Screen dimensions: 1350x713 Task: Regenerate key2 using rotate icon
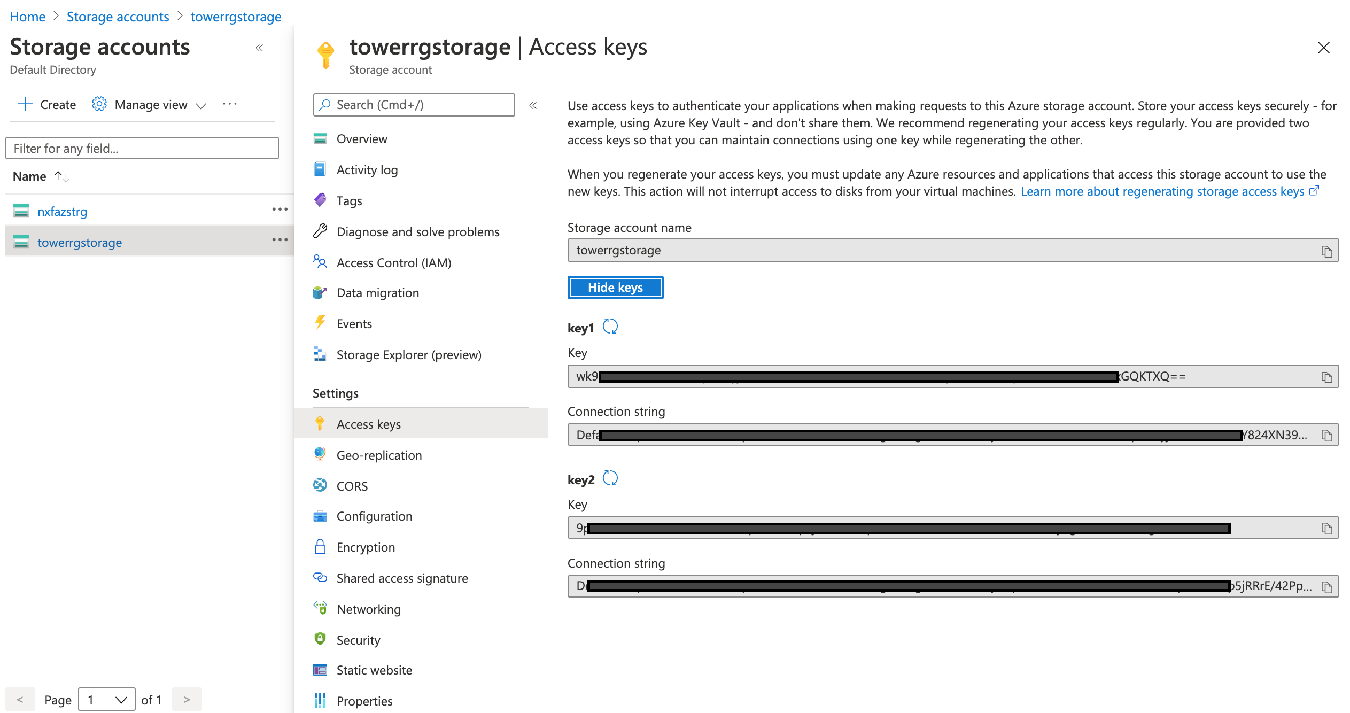(610, 478)
